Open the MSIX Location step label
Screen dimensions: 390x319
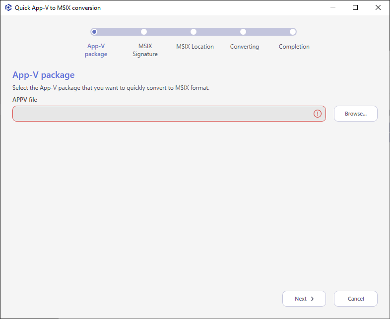195,47
